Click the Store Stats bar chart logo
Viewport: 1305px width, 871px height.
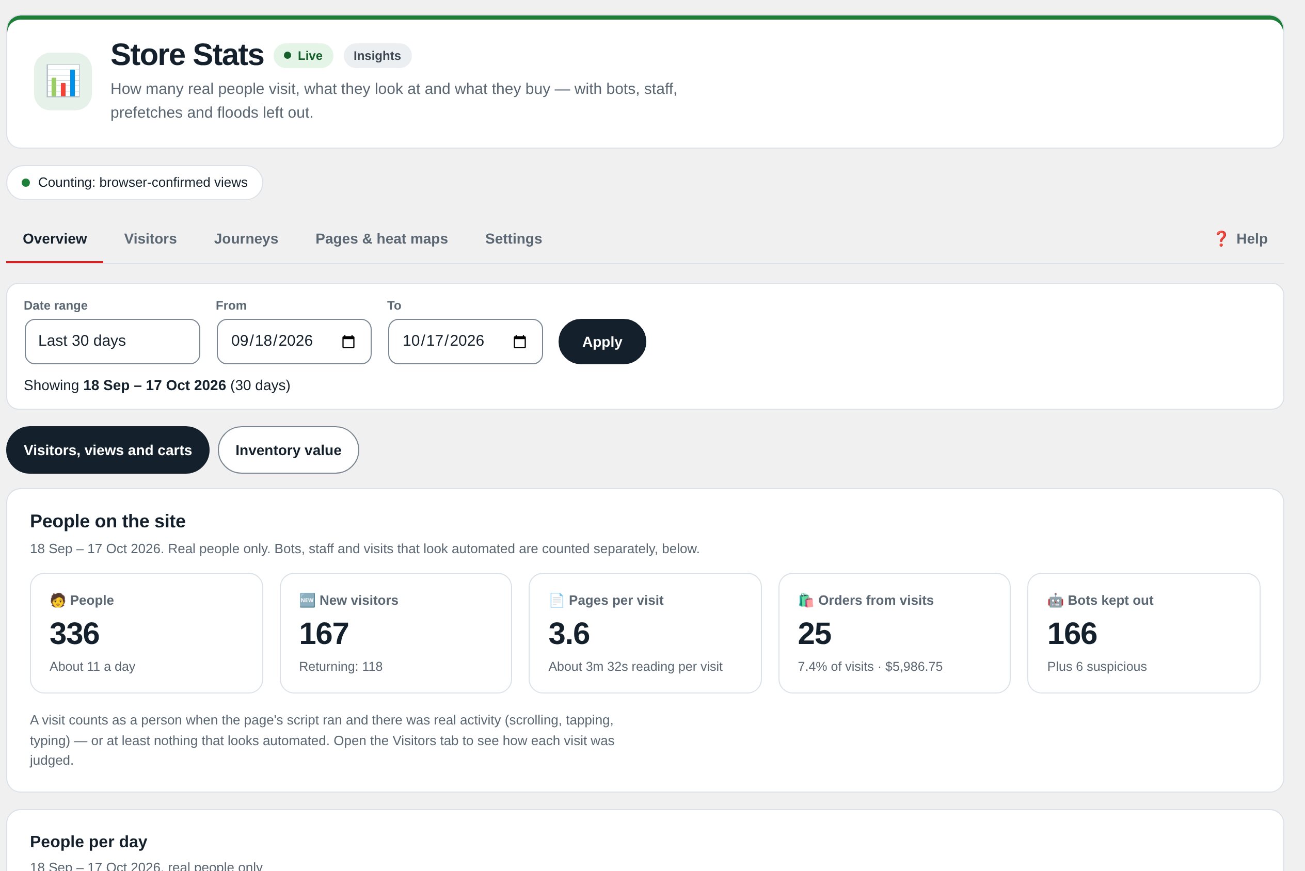click(63, 81)
